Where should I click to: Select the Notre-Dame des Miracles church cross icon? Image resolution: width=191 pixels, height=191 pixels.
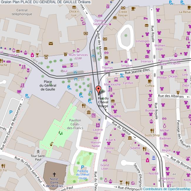tap(54, 174)
